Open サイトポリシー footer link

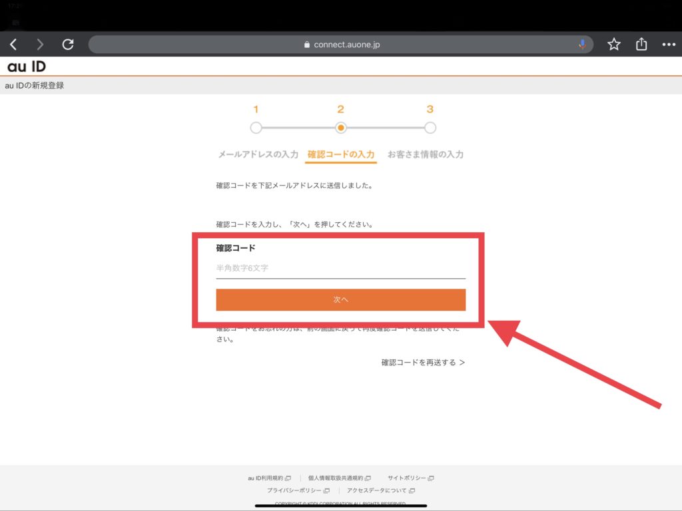(410, 478)
